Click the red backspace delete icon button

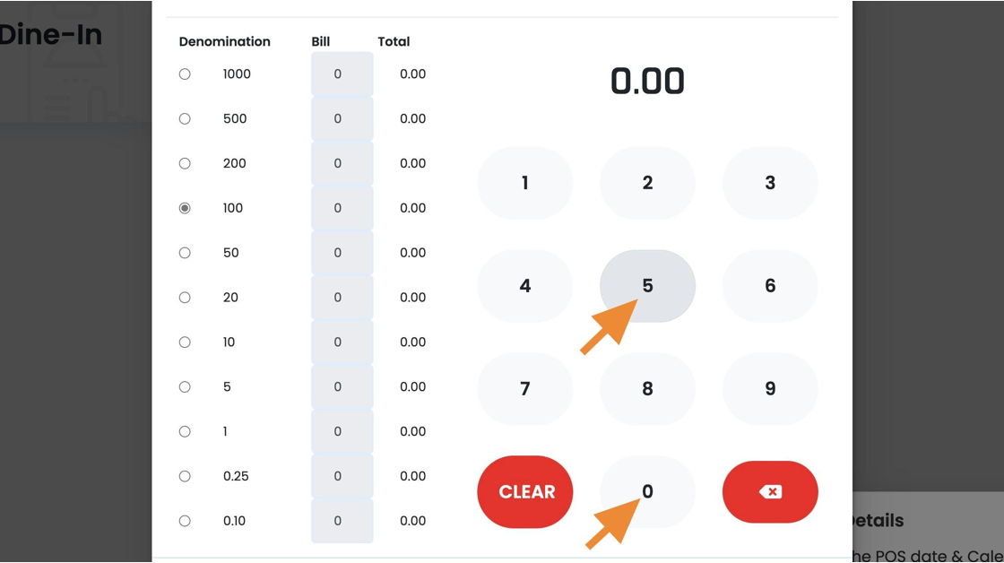770,492
